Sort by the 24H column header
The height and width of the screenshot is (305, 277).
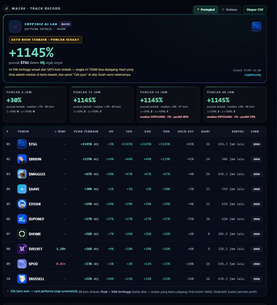[148, 131]
